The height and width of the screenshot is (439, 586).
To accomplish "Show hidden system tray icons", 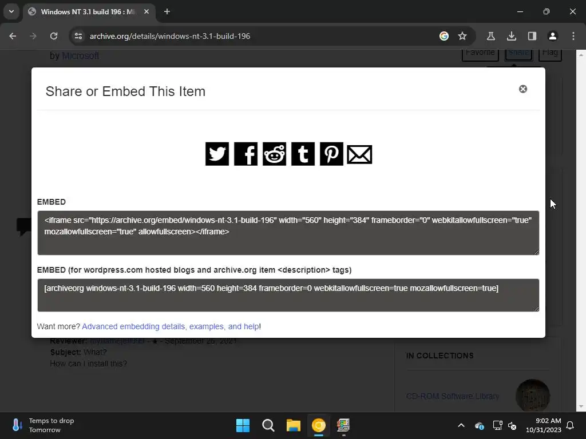I will pyautogui.click(x=461, y=425).
